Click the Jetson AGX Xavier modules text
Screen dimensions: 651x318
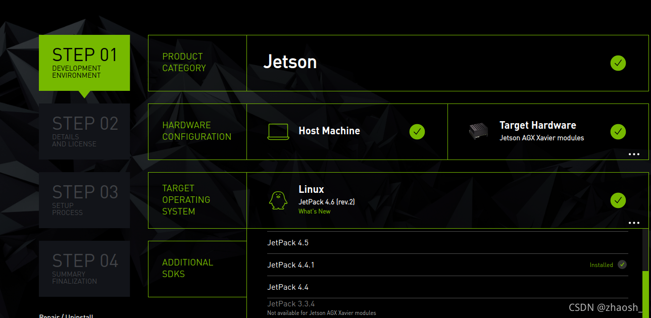pyautogui.click(x=541, y=138)
